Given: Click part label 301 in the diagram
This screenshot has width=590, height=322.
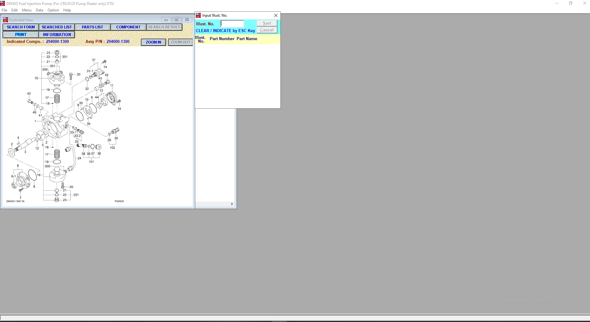Looking at the screenshot, I should (x=53, y=66).
